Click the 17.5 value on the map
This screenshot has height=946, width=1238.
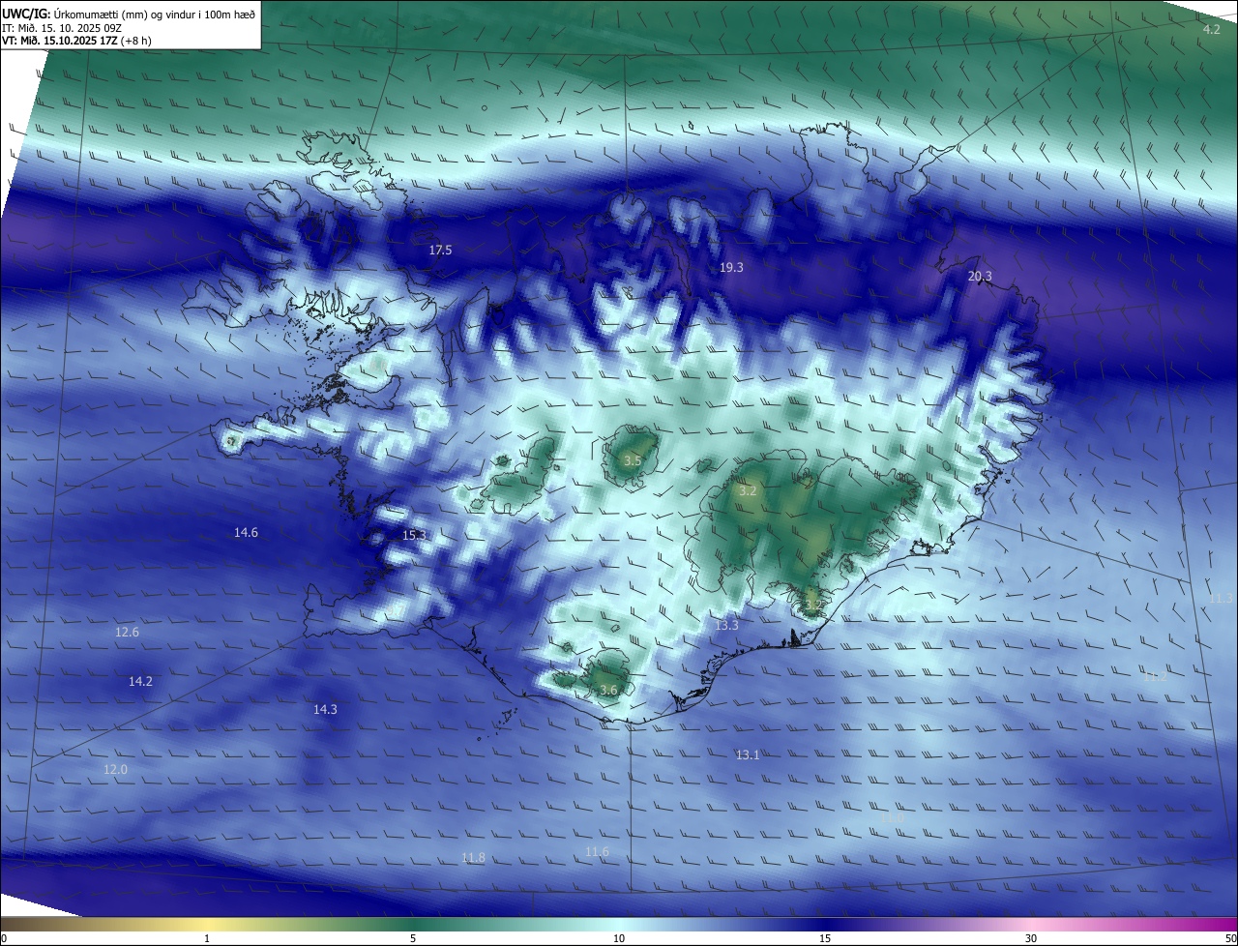(440, 250)
